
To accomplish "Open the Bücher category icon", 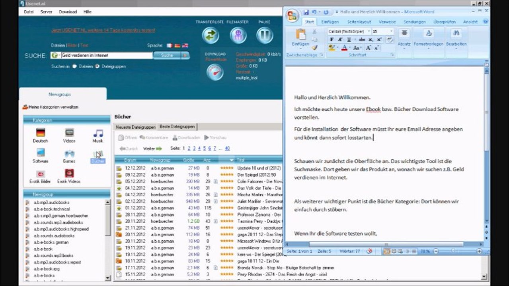I will [98, 154].
